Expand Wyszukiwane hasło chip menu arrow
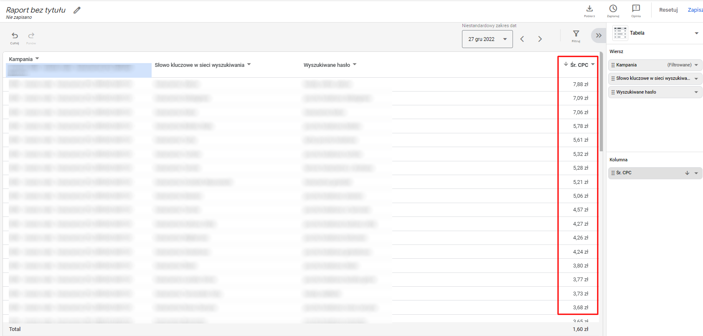The image size is (703, 336). pyautogui.click(x=696, y=92)
